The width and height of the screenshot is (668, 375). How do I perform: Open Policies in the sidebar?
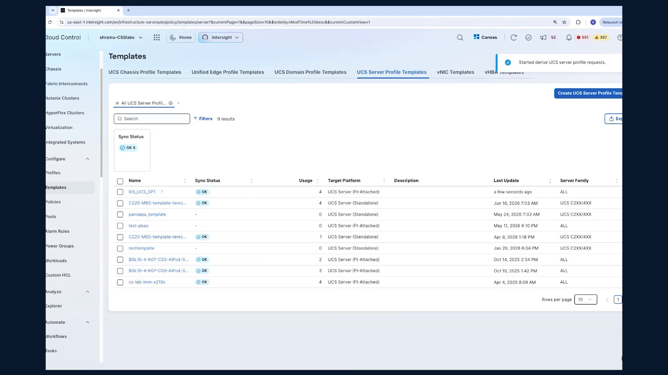tap(53, 202)
